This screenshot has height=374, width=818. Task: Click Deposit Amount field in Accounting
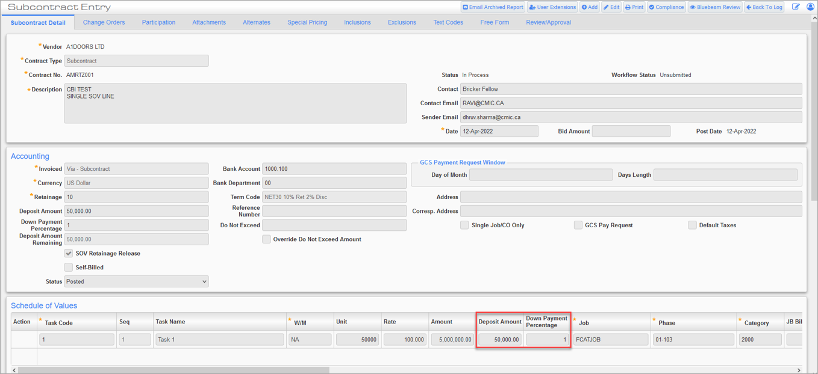pos(137,211)
